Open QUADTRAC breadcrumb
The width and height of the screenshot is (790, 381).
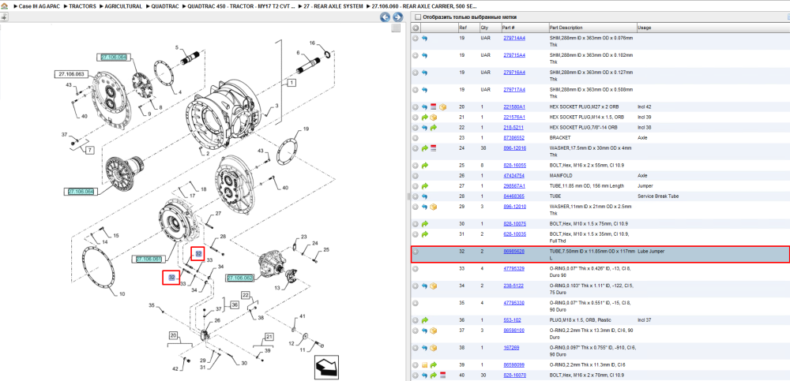coord(165,6)
